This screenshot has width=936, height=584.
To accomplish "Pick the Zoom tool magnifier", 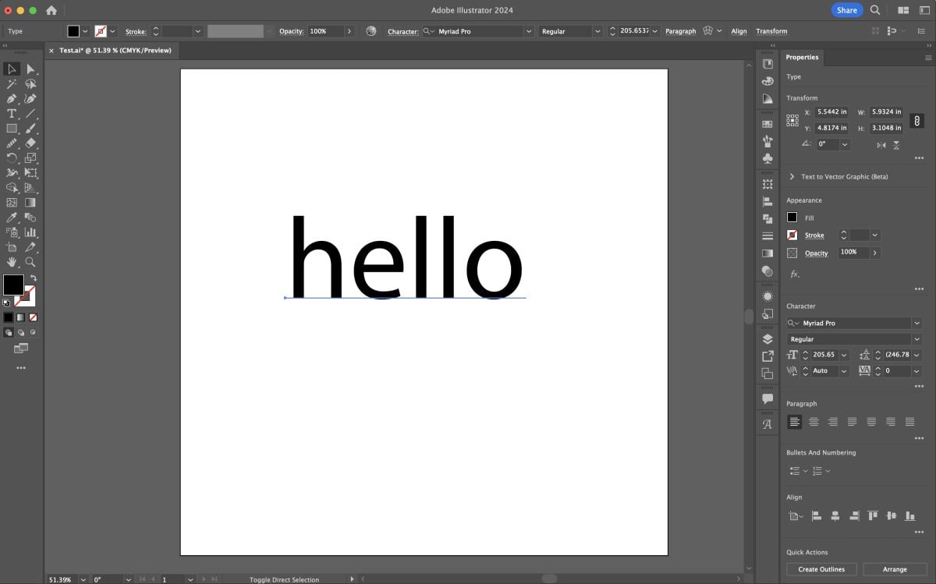I will pos(30,262).
